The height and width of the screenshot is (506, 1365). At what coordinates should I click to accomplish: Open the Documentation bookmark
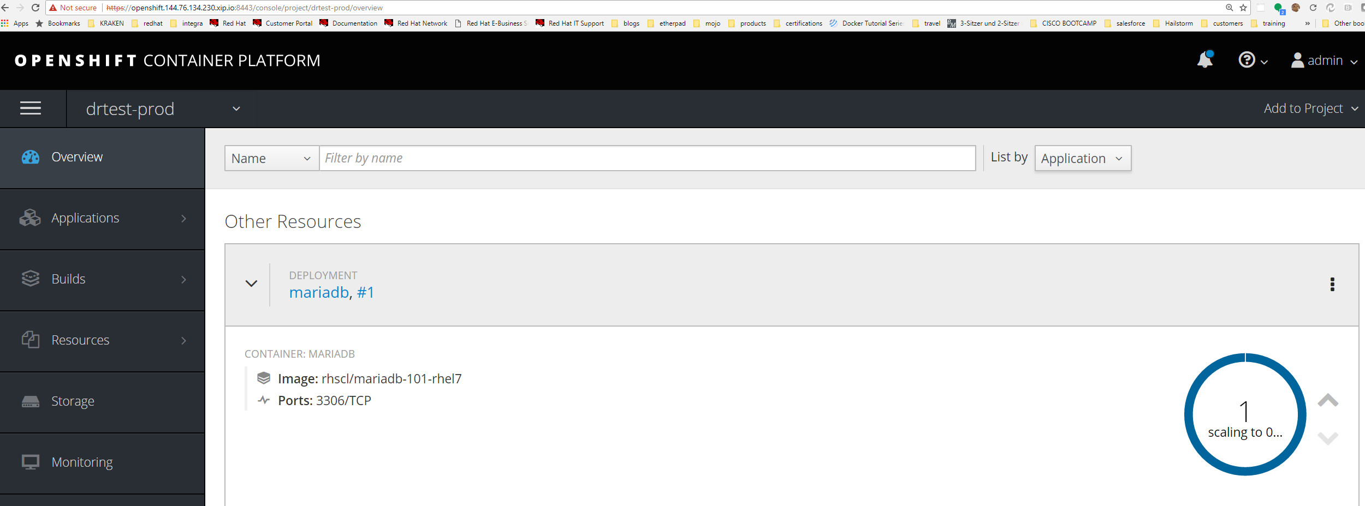pyautogui.click(x=348, y=23)
